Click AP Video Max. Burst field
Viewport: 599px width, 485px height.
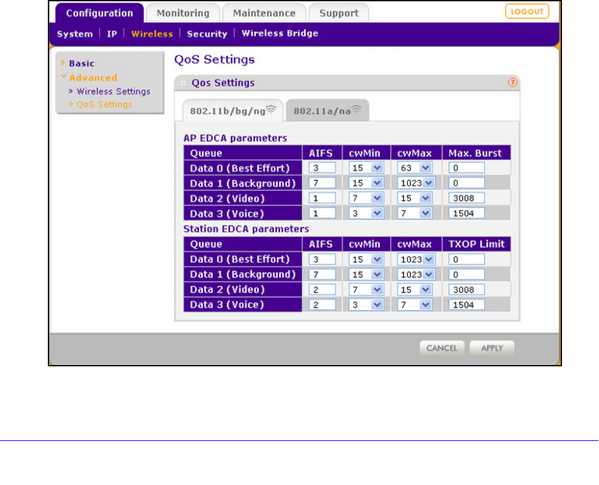tap(466, 198)
